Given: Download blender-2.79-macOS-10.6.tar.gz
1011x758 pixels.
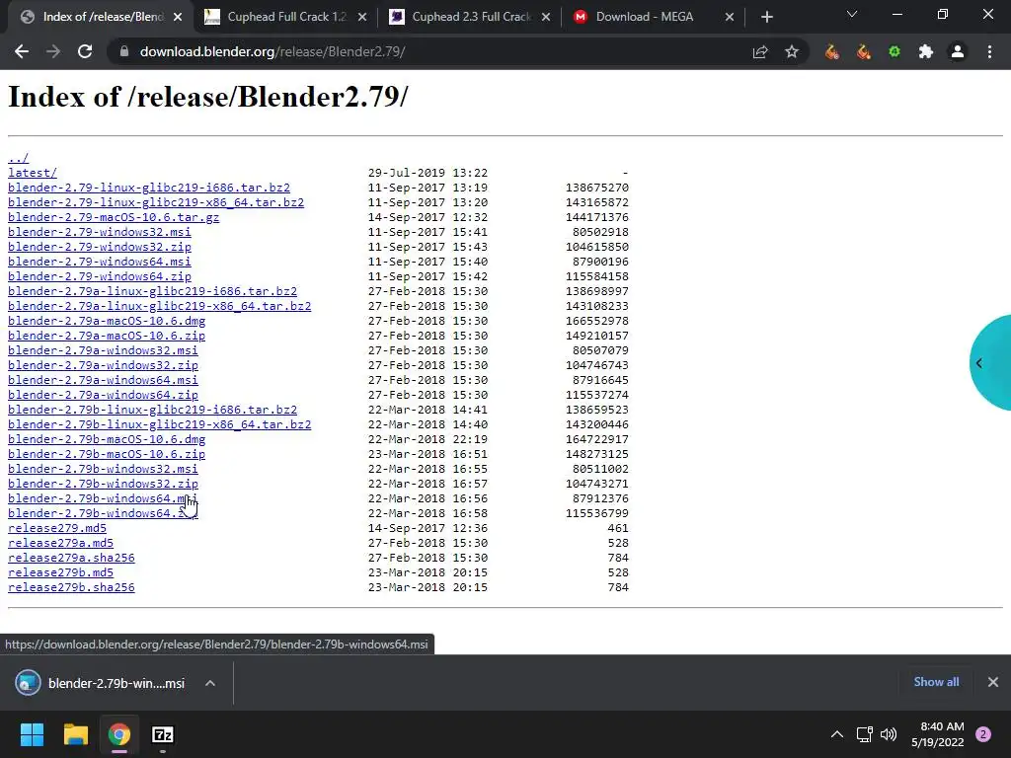Looking at the screenshot, I should tap(114, 217).
